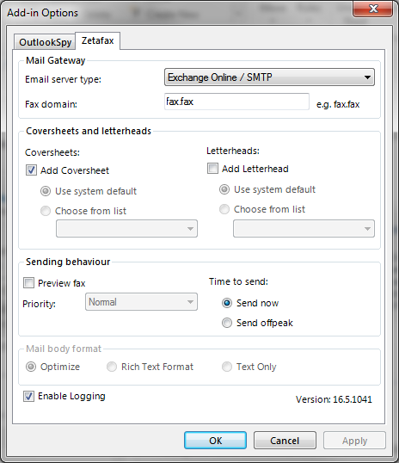
Task: Uncheck the Add Coversheet checkbox
Action: click(31, 170)
